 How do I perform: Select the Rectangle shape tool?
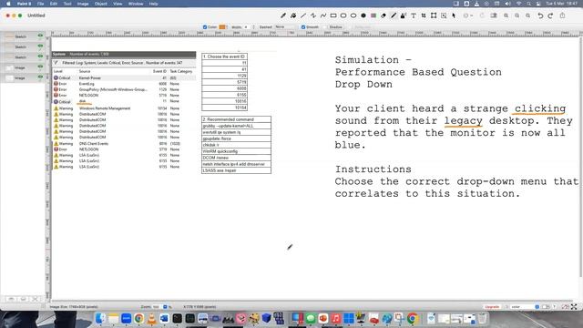333,15
